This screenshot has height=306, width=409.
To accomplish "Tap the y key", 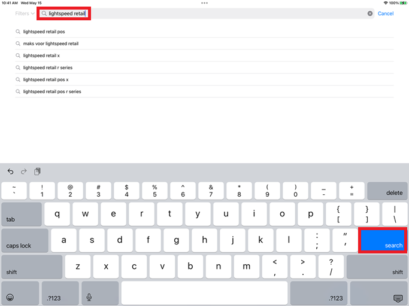I will (198, 214).
